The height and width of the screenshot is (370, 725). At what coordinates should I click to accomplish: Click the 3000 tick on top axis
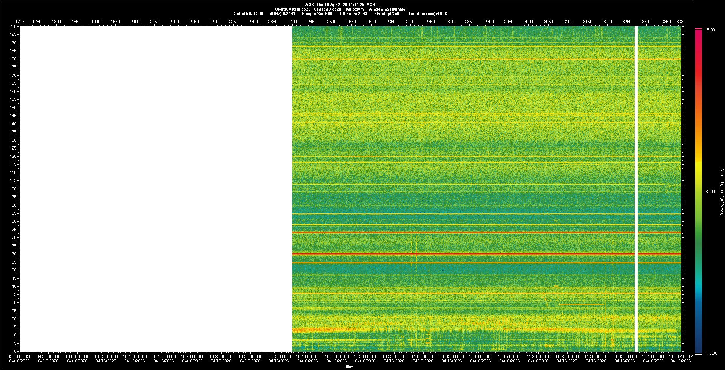[x=528, y=22]
